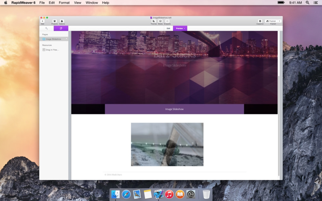Switch to Edit mode
Screen dimensions: 322x201
point(168,28)
